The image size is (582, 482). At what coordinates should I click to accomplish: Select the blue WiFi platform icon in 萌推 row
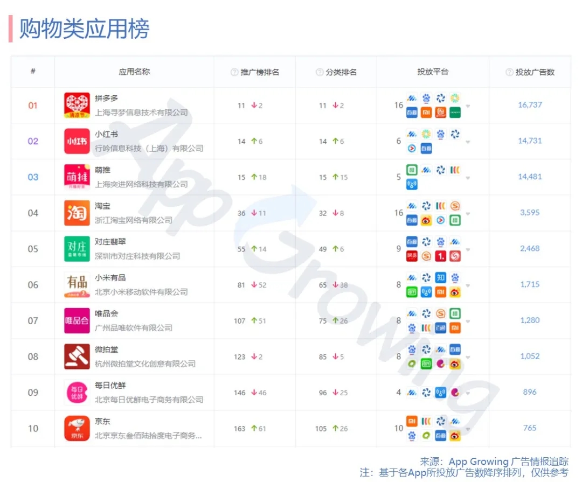(412, 184)
